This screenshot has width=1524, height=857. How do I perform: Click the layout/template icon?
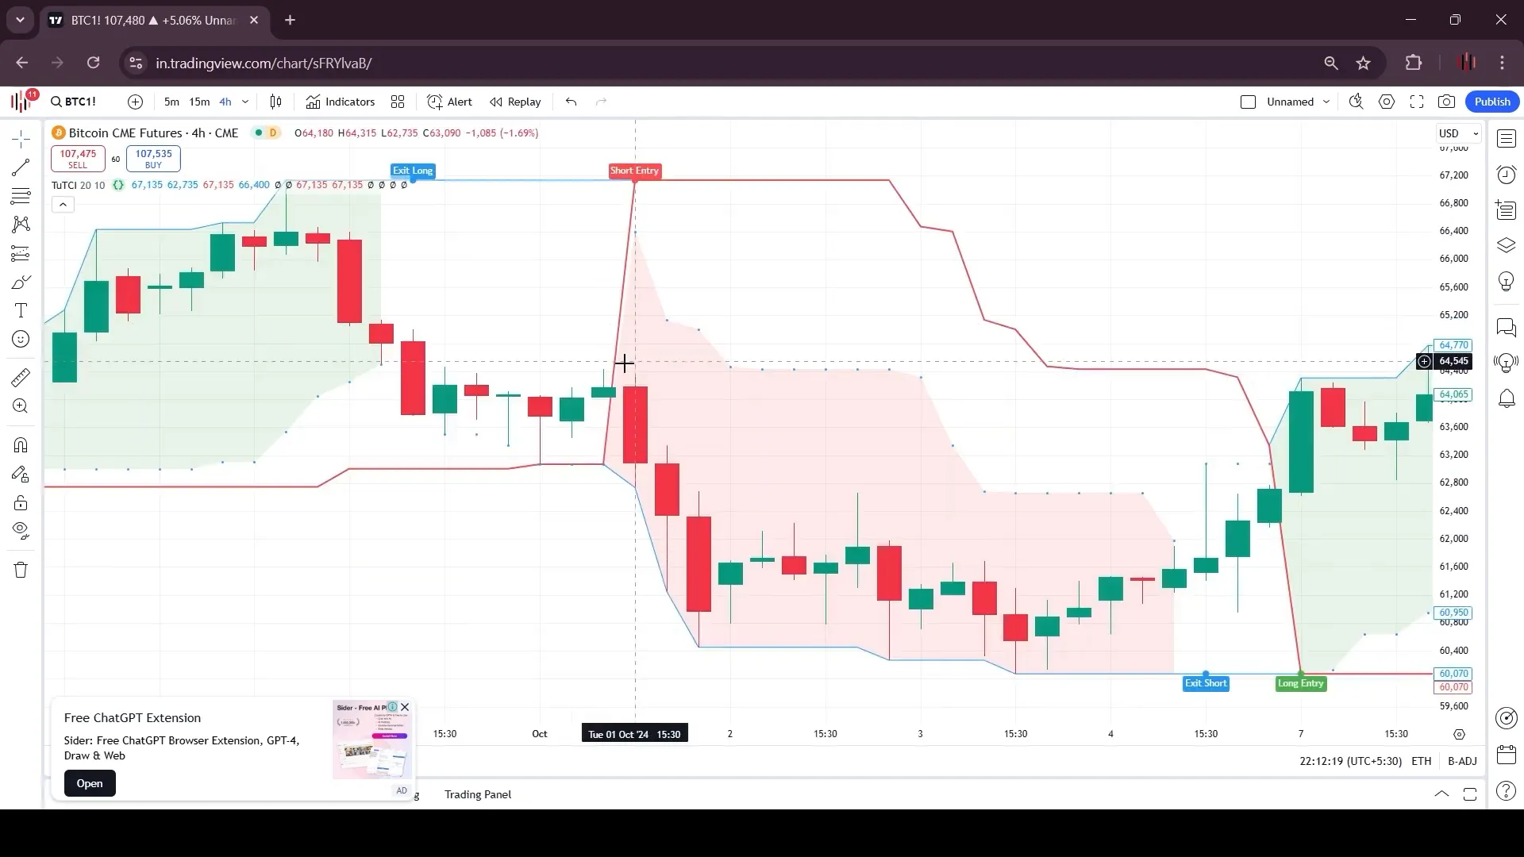click(x=397, y=102)
